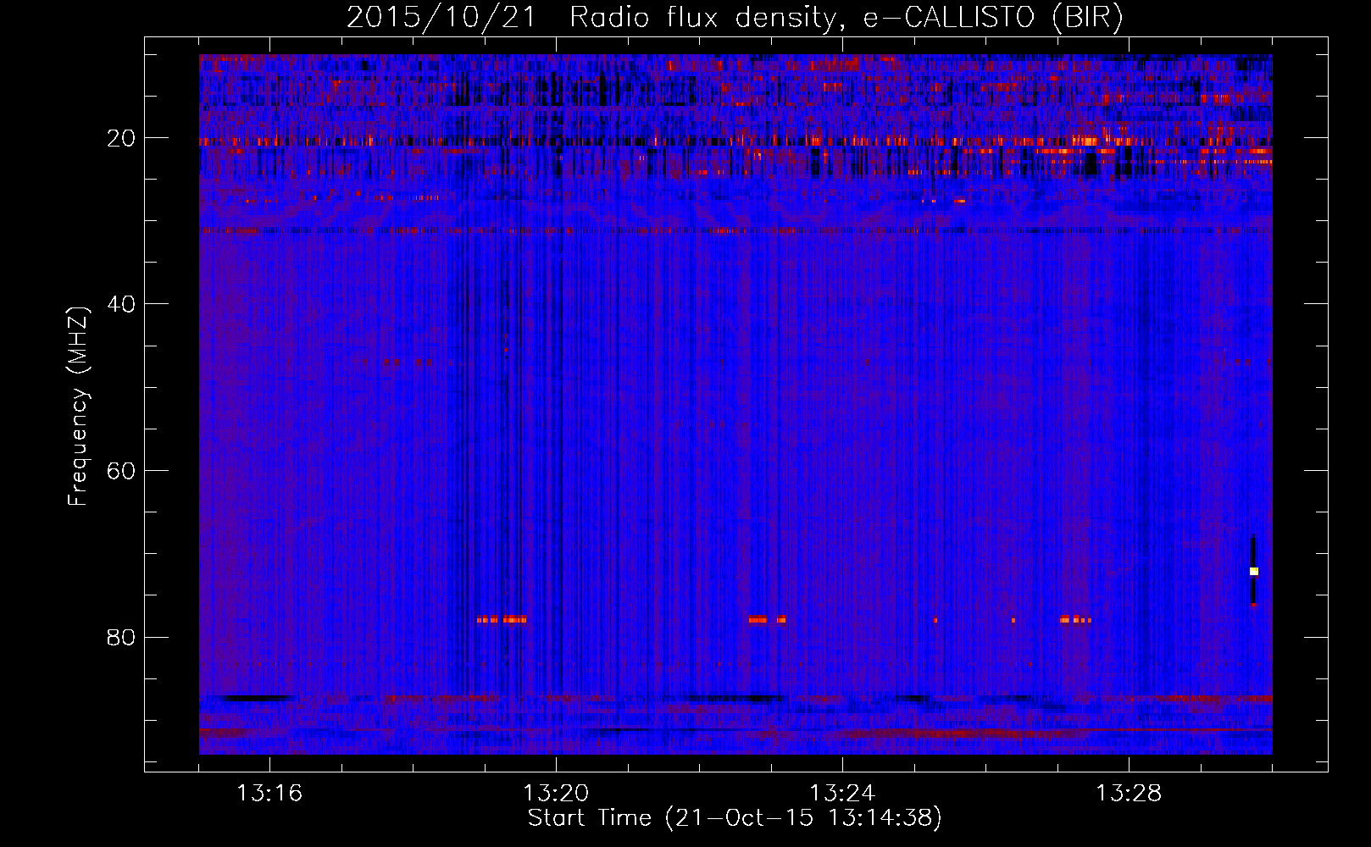Click the 20 MHz frequency tick label
The image size is (1371, 847).
[x=121, y=138]
